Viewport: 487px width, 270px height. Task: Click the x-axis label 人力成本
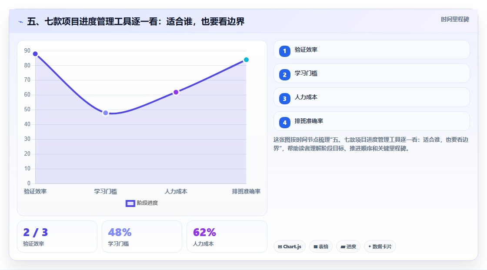click(176, 191)
